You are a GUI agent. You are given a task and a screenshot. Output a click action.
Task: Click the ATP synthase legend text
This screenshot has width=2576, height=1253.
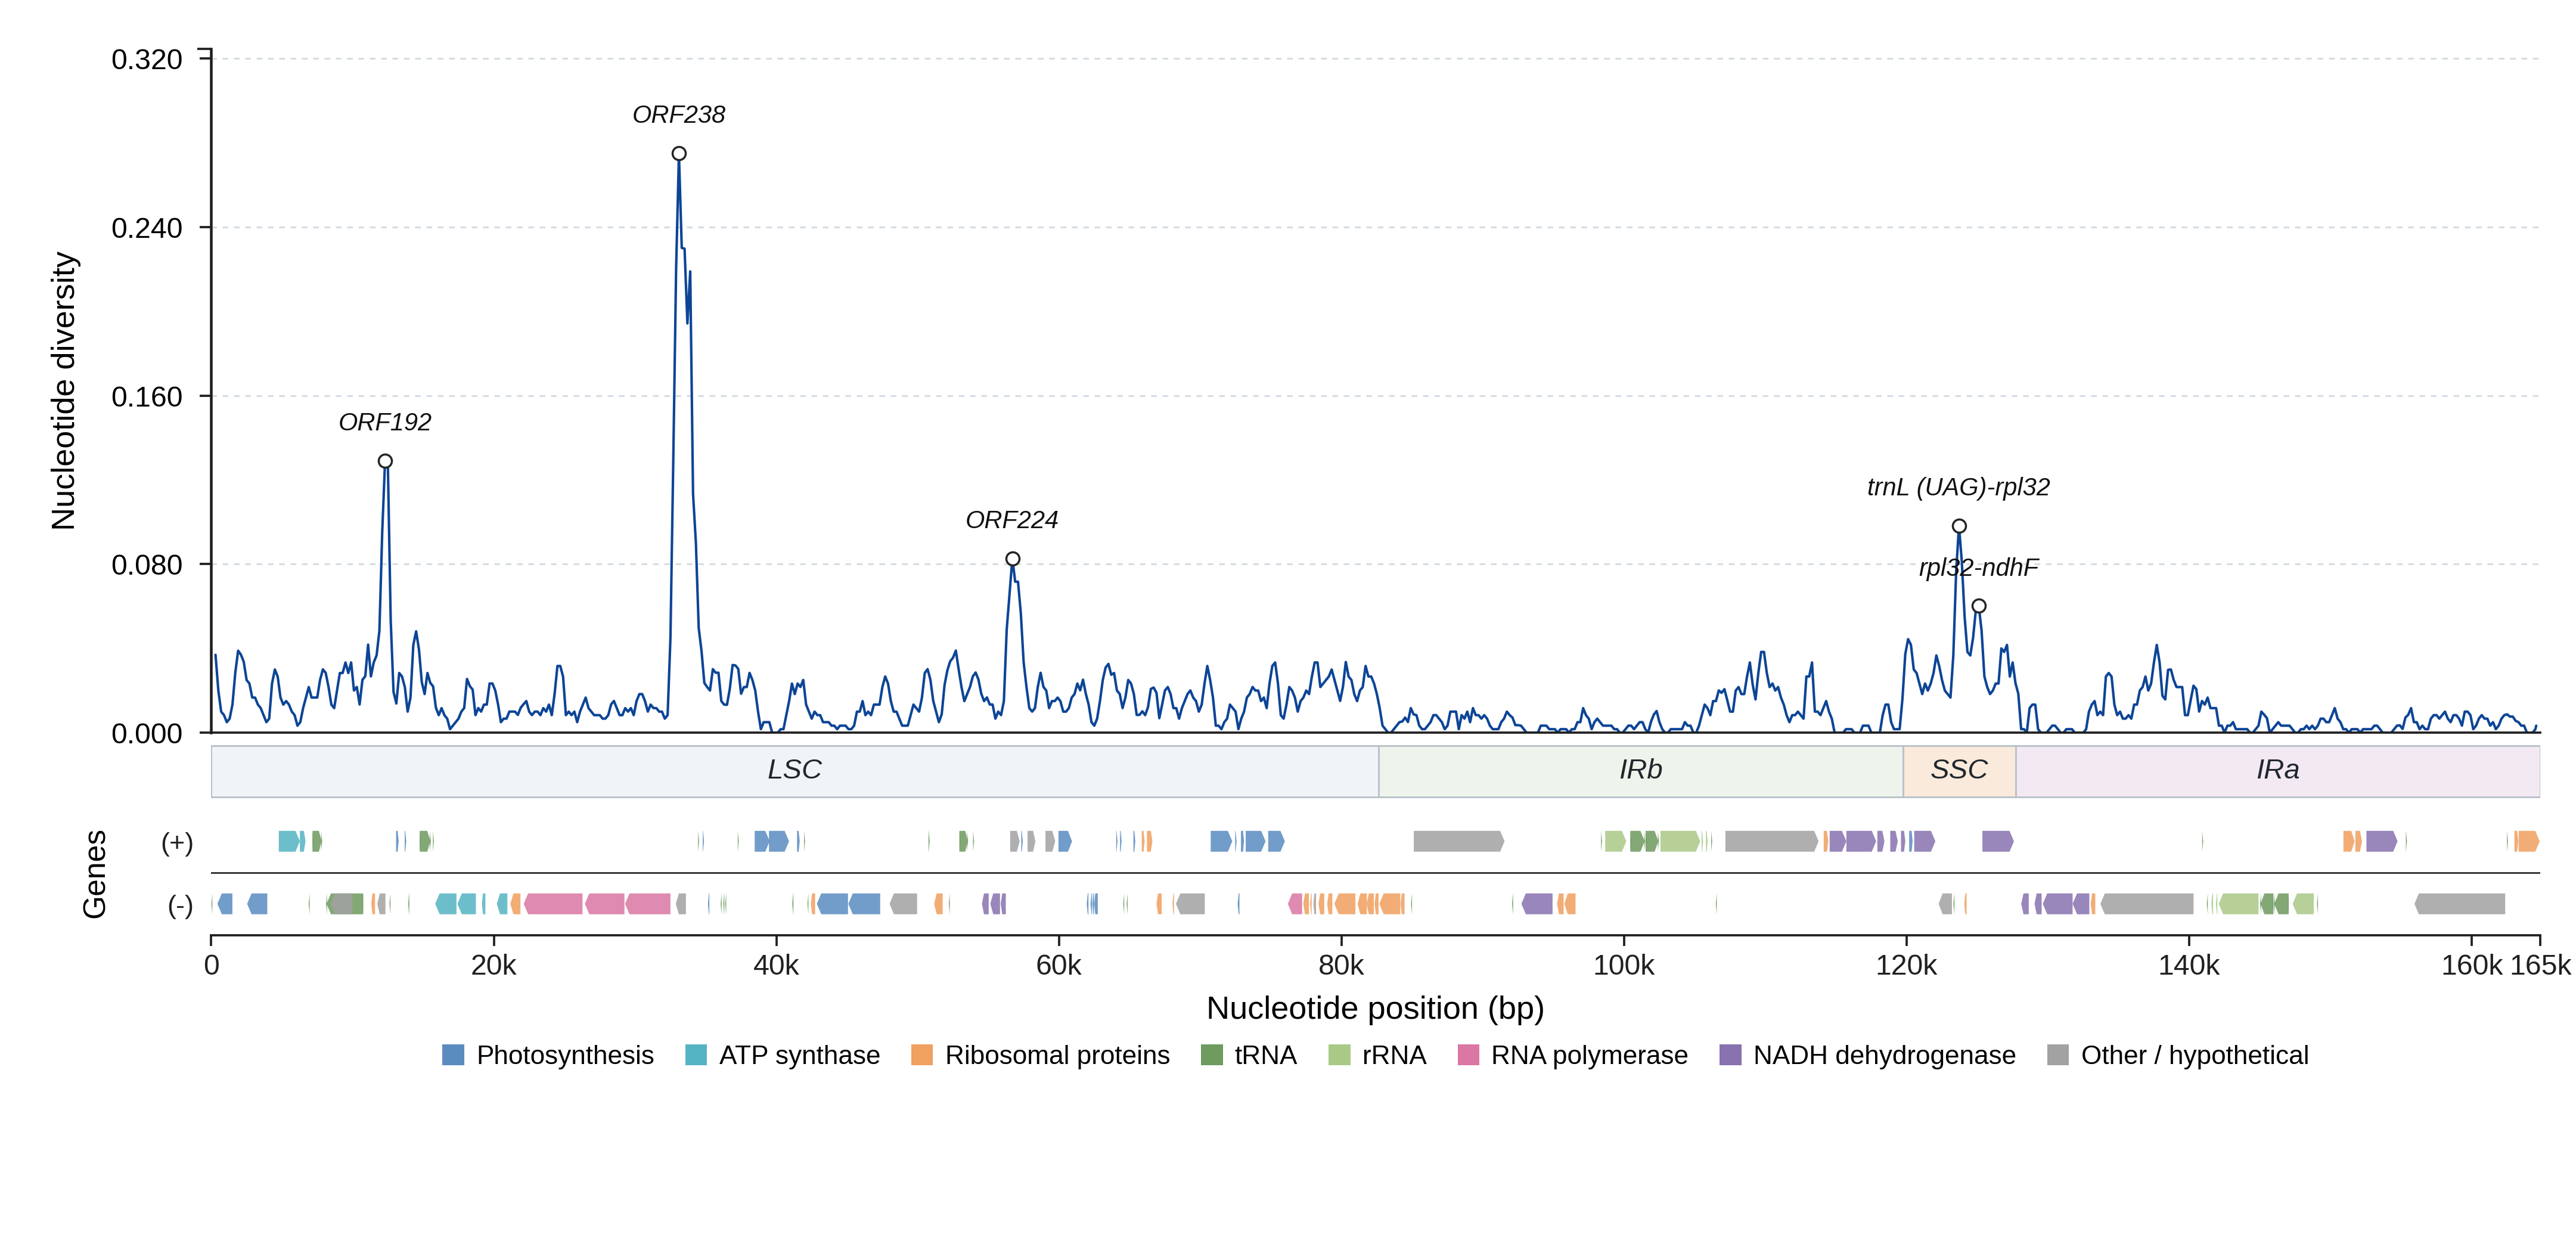click(799, 1055)
